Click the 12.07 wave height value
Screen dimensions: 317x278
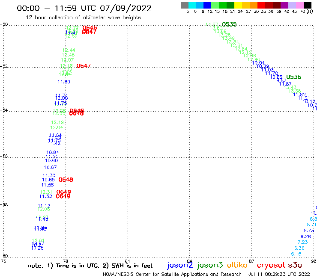coord(67,60)
